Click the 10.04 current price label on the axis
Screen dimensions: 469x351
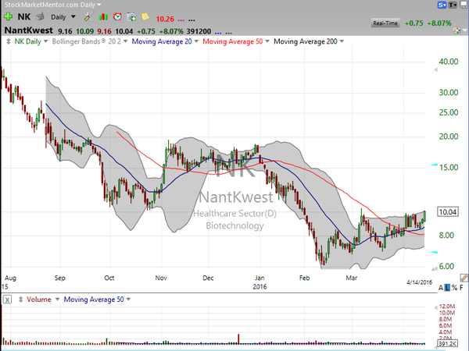[447, 212]
